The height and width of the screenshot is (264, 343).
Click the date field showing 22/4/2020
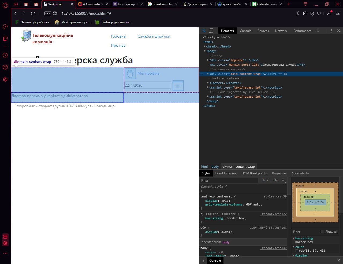tap(147, 85)
